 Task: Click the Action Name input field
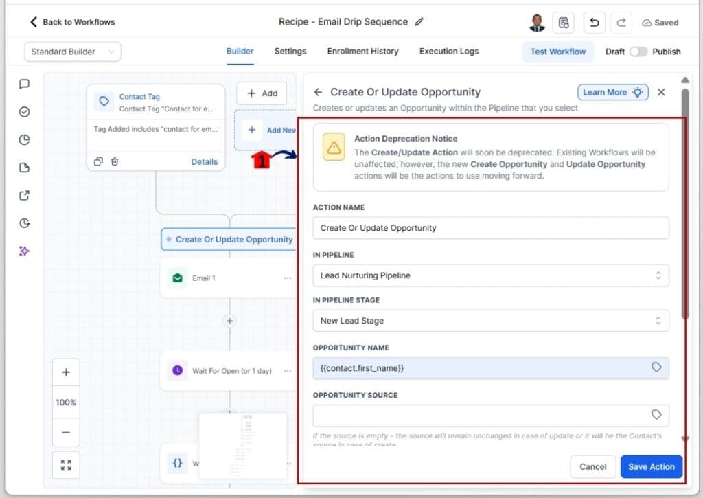point(491,228)
